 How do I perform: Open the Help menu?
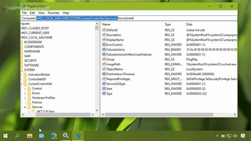pyautogui.click(x=66, y=13)
